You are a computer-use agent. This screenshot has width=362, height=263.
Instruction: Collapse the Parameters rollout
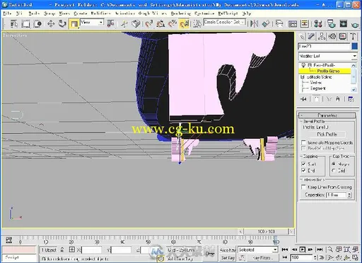tap(327, 116)
